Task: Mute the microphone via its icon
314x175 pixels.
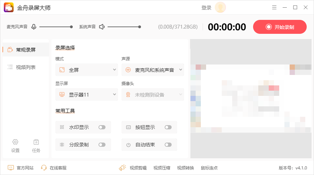Action: 34,26
